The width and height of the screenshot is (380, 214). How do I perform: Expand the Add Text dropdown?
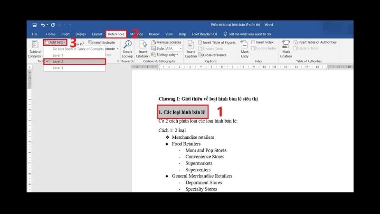point(56,42)
